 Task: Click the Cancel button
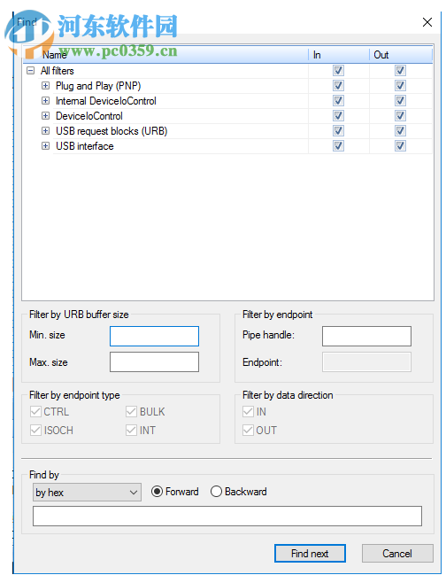397,553
